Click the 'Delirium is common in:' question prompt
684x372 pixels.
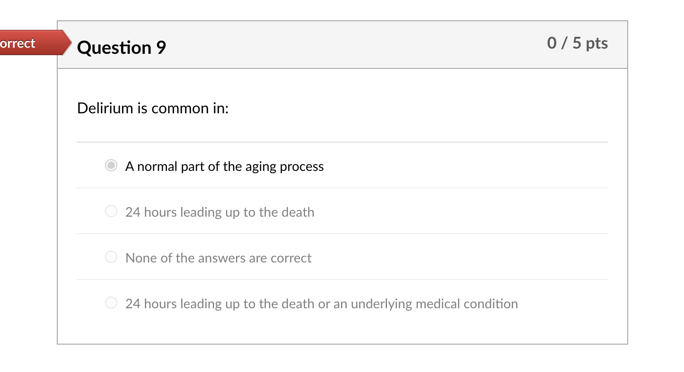coord(153,108)
